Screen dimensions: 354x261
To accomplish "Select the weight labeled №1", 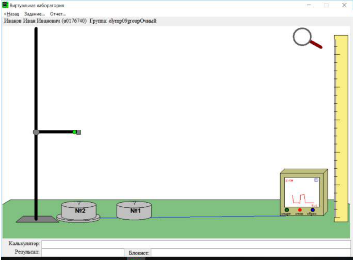I will 134,210.
